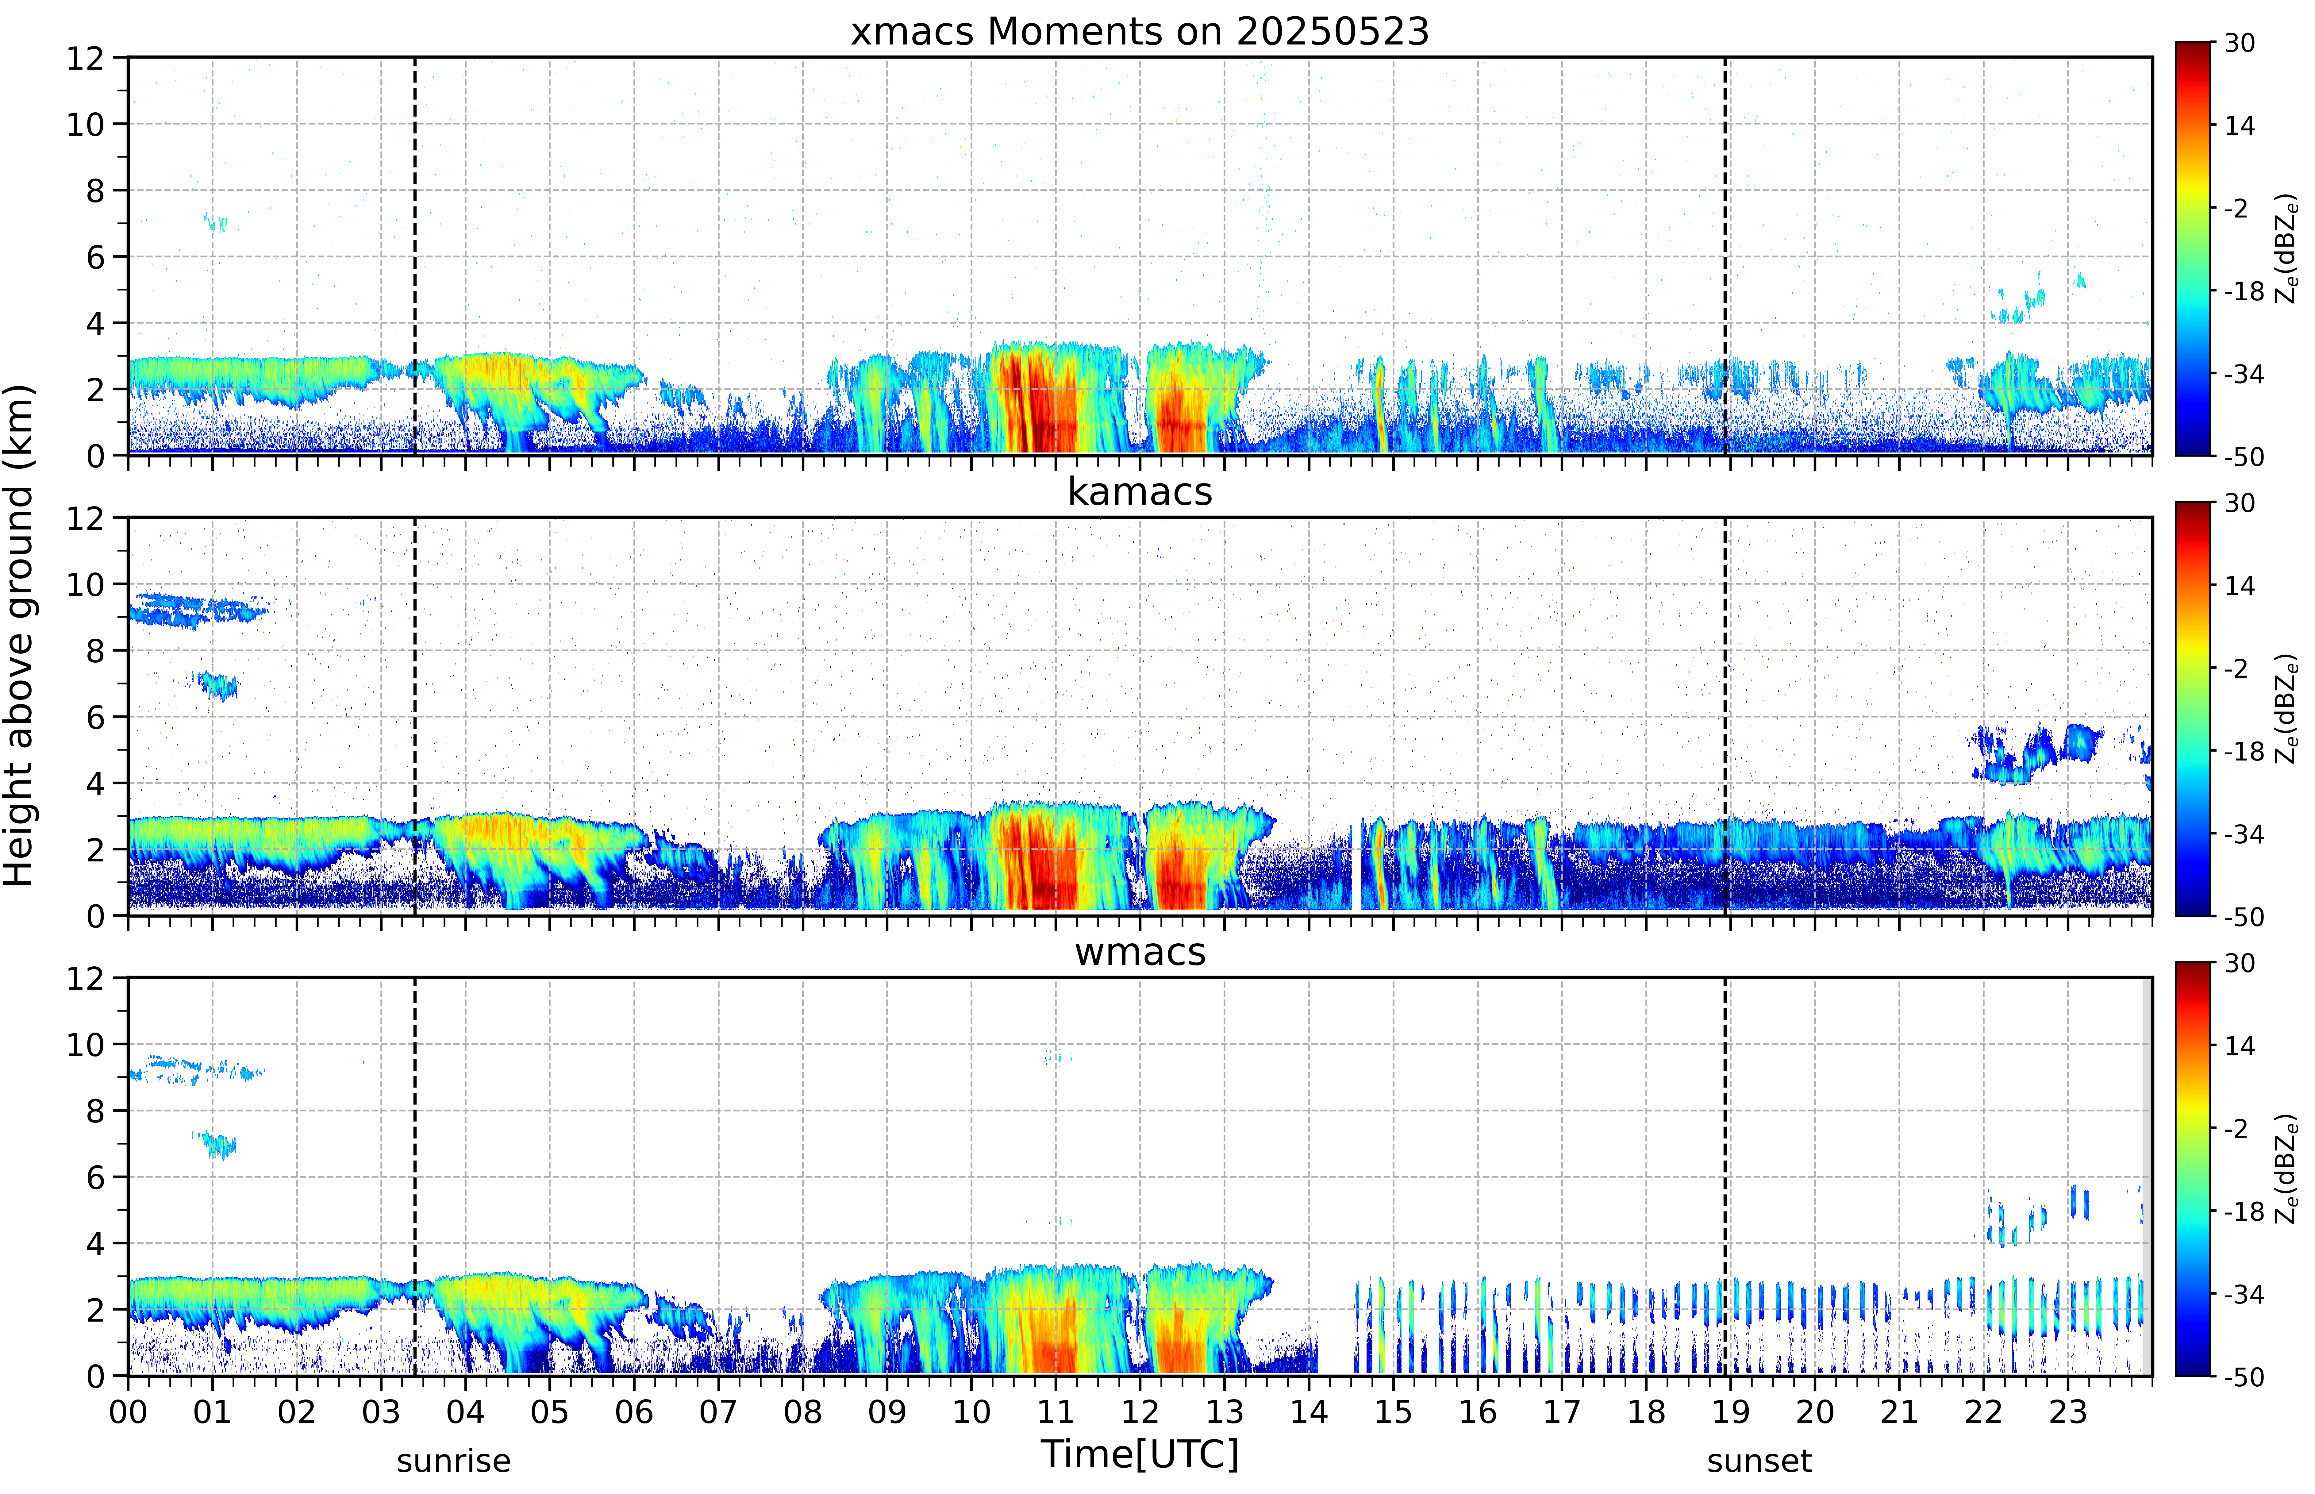Click the kamacs panel title
The image size is (2315, 1494).
(x=1140, y=492)
